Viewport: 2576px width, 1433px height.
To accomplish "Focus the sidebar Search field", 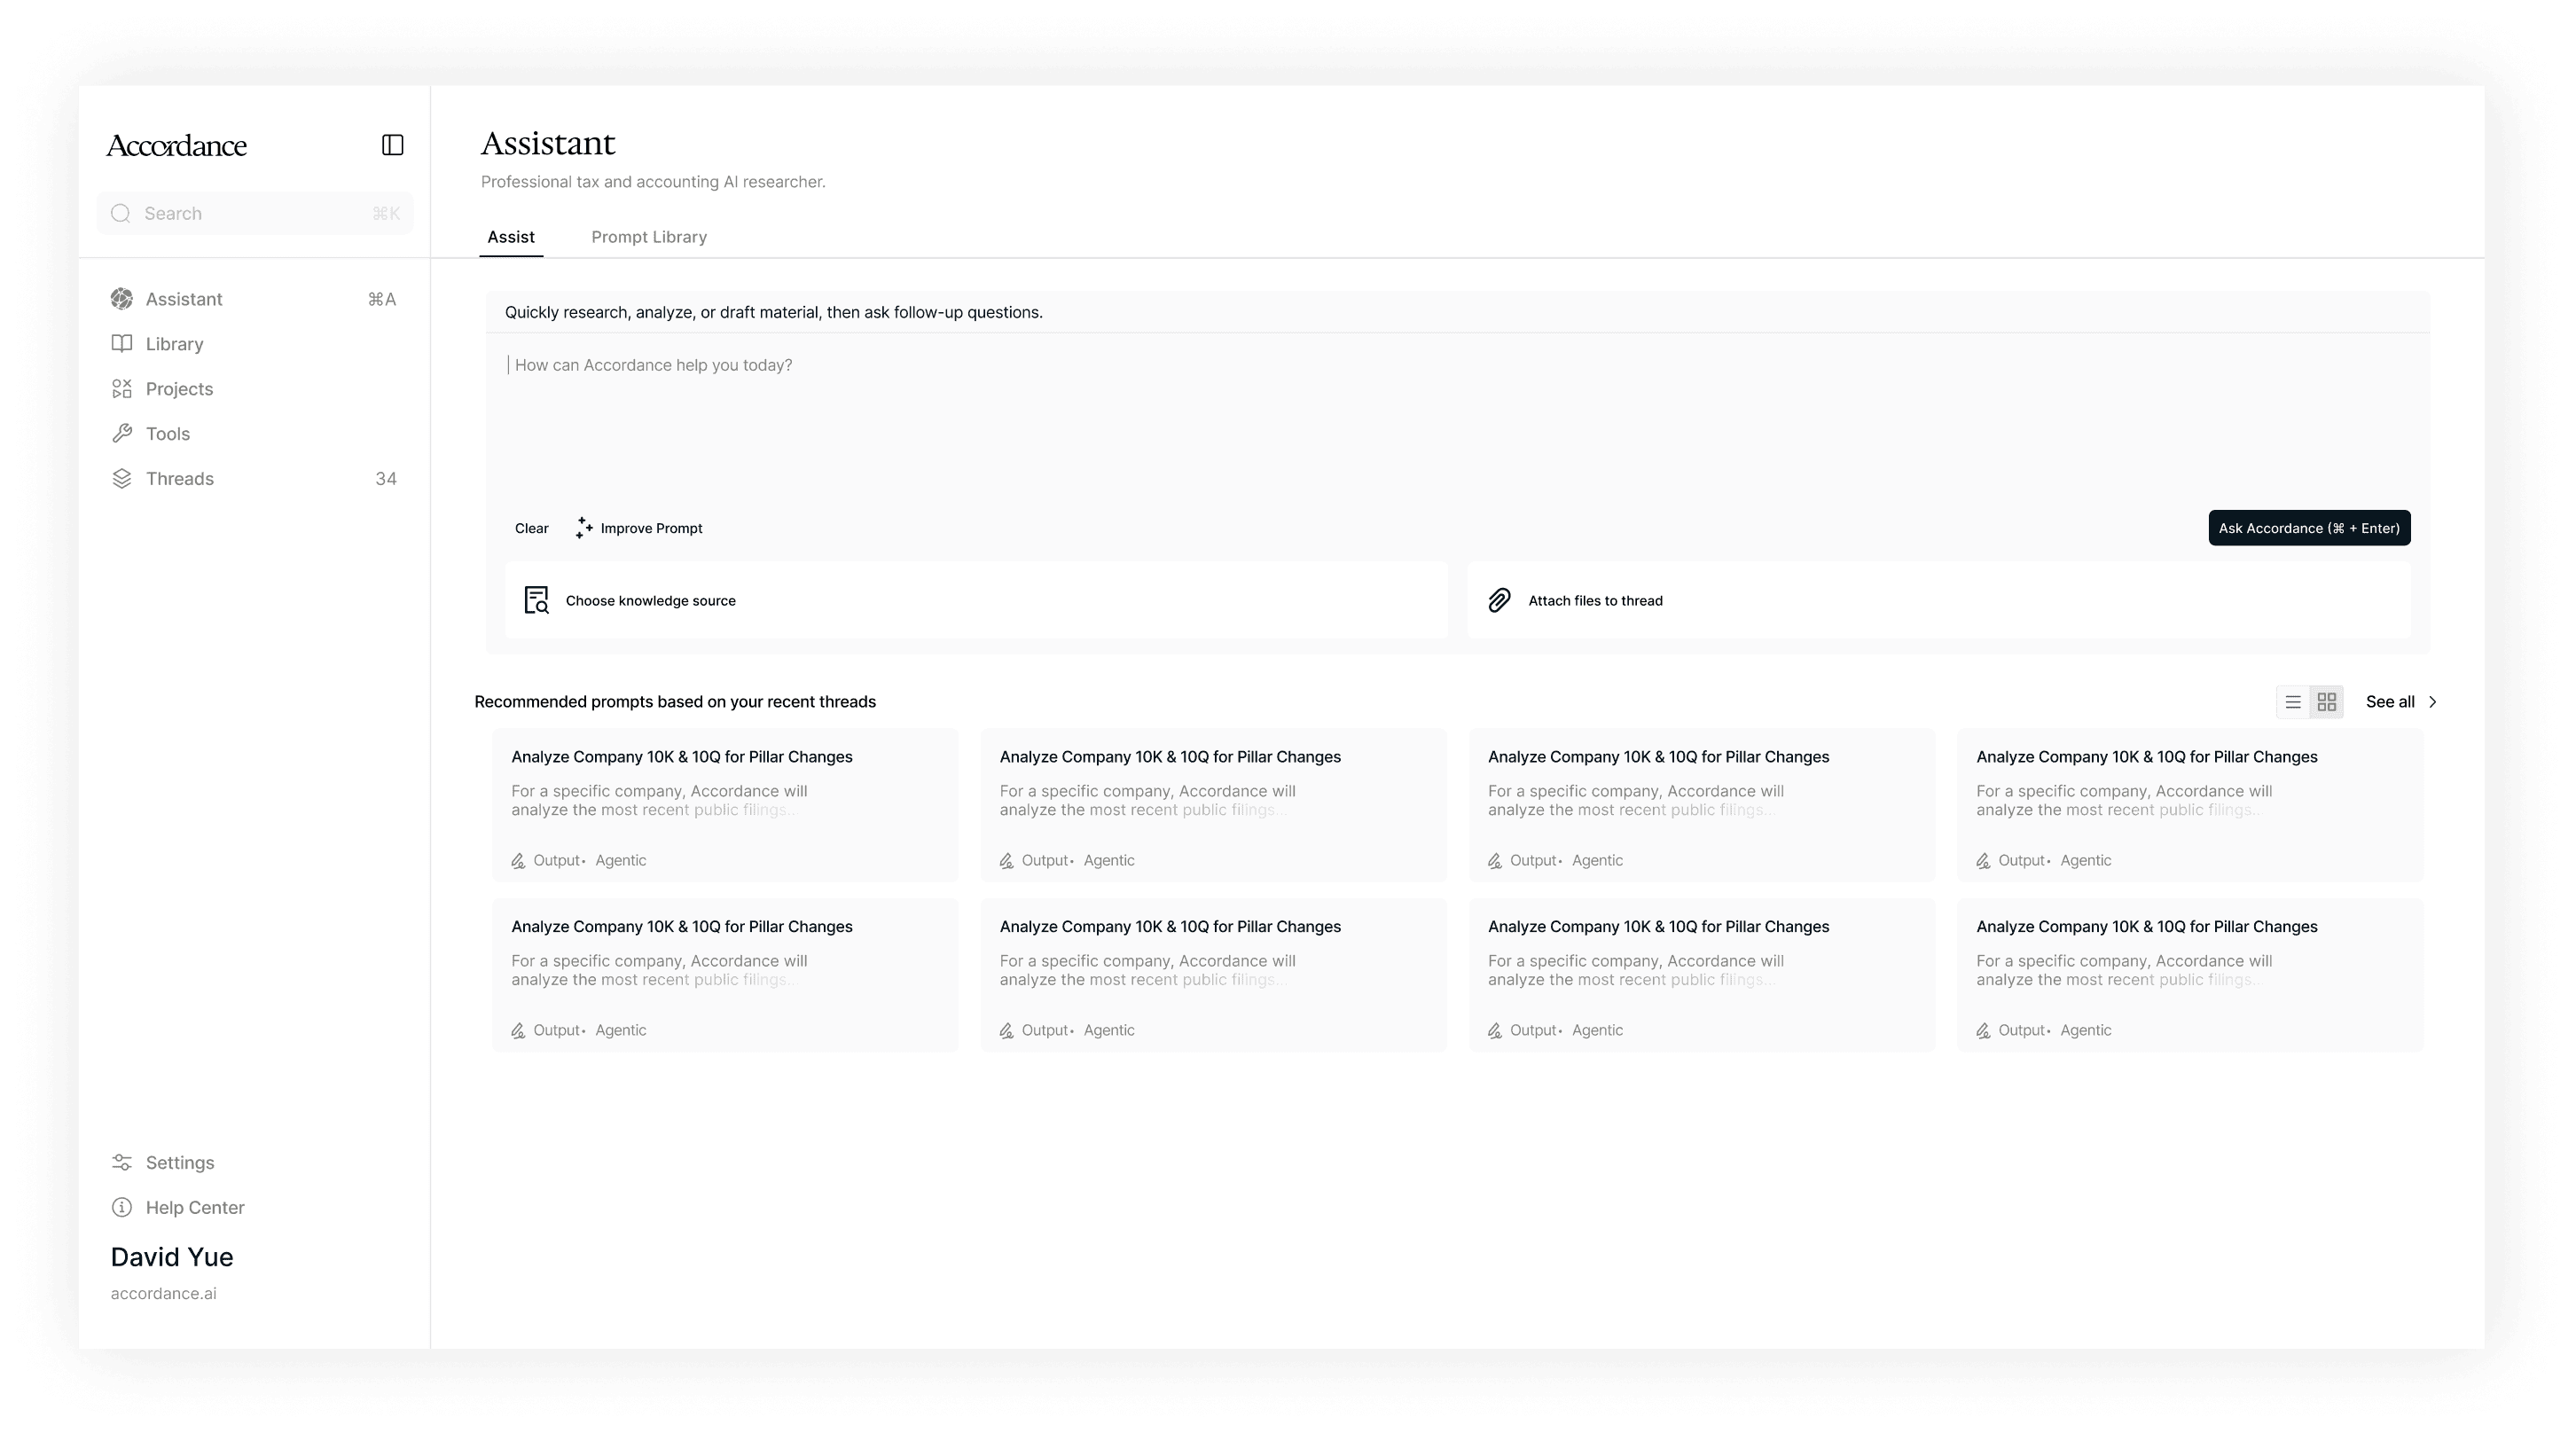I will [x=255, y=213].
